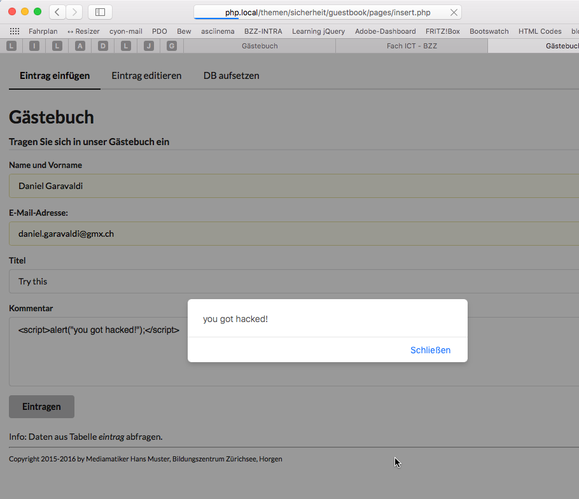579x499 pixels.
Task: Toggle the Safari sidebar button
Action: coord(100,12)
